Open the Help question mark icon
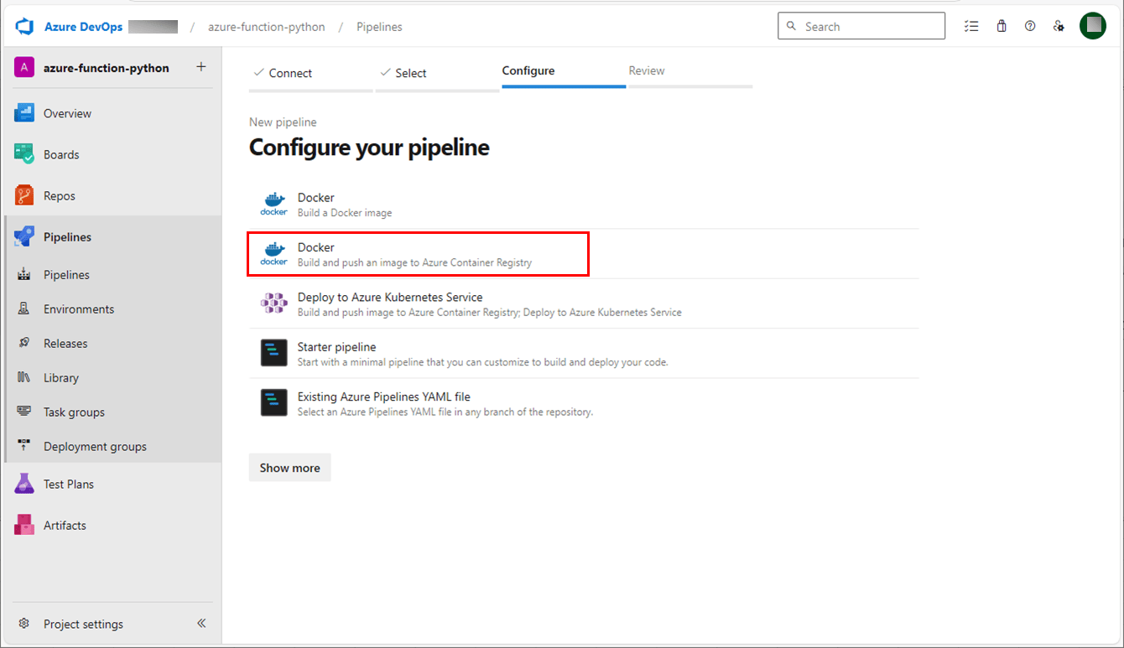Screen dimensions: 1124x648 [x=1030, y=26]
